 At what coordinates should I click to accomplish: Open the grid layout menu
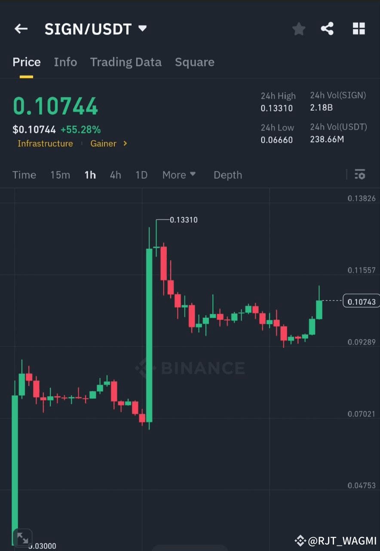coord(359,28)
